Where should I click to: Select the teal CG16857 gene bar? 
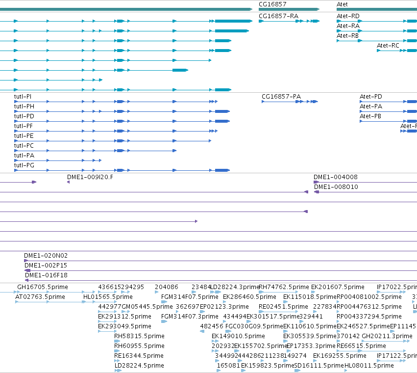click(289, 9)
